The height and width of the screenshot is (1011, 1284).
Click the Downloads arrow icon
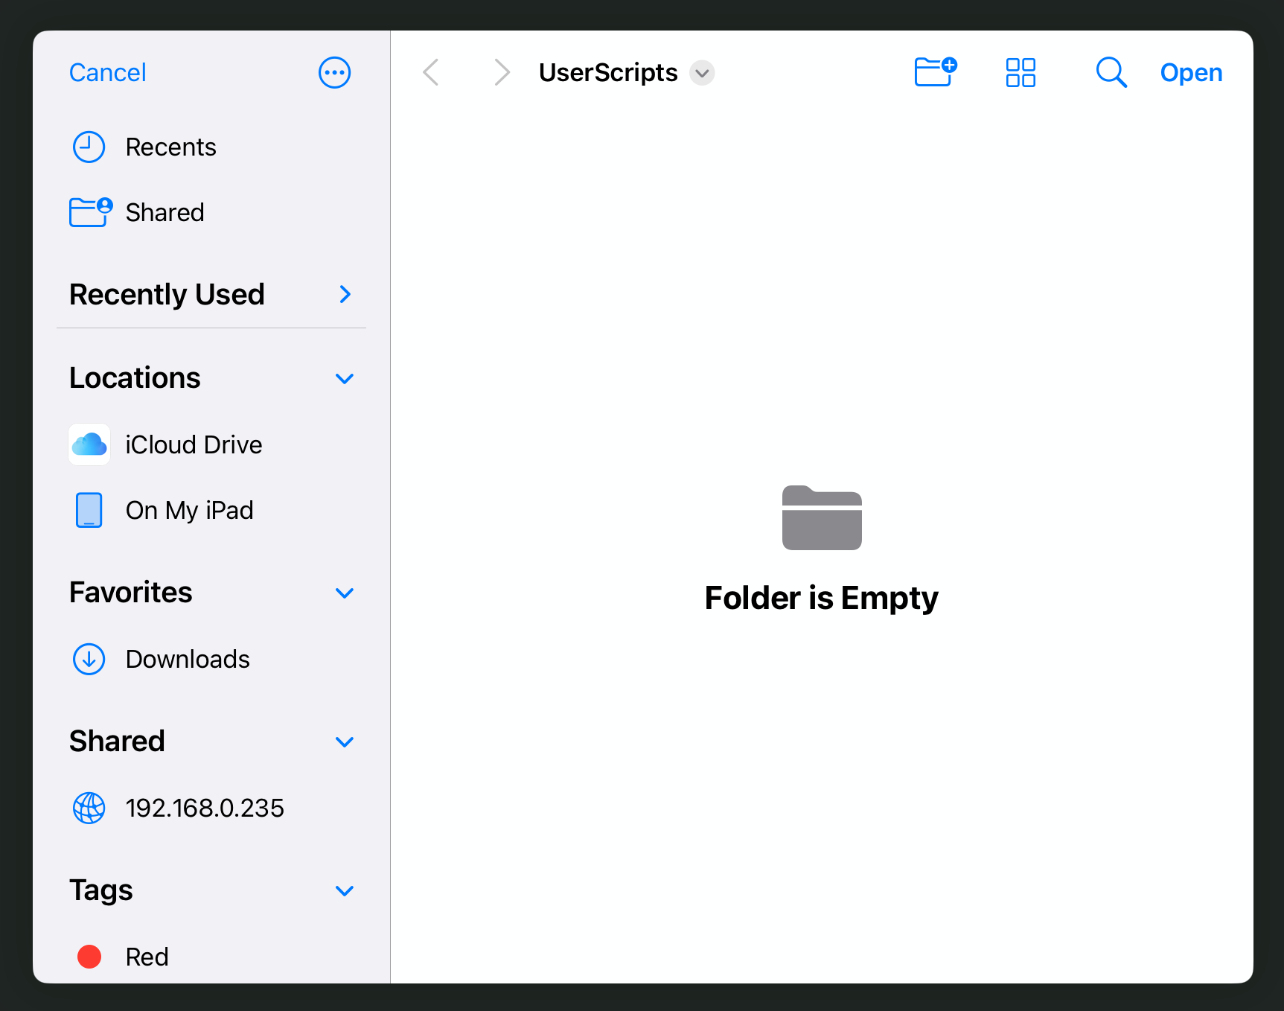pos(89,660)
